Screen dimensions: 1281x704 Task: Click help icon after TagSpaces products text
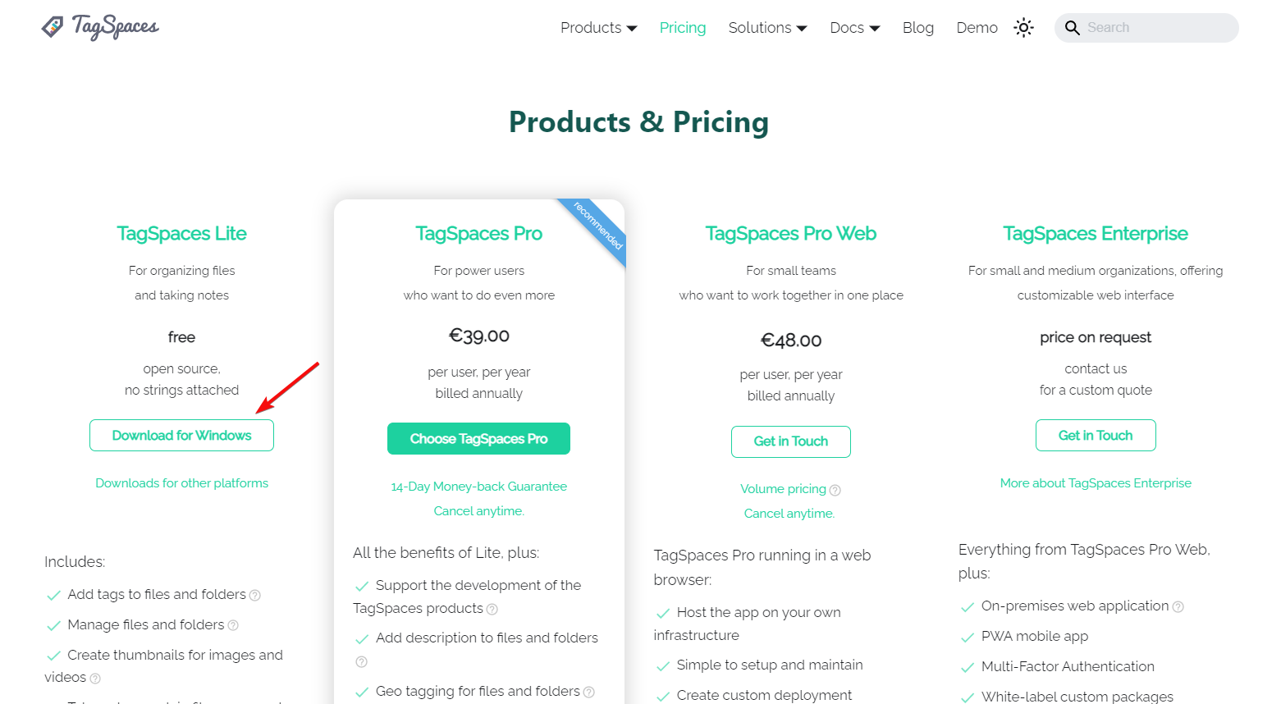coord(492,610)
